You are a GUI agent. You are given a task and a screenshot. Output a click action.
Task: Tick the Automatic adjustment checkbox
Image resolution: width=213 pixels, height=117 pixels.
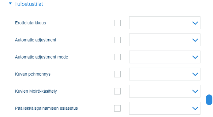pyautogui.click(x=118, y=40)
